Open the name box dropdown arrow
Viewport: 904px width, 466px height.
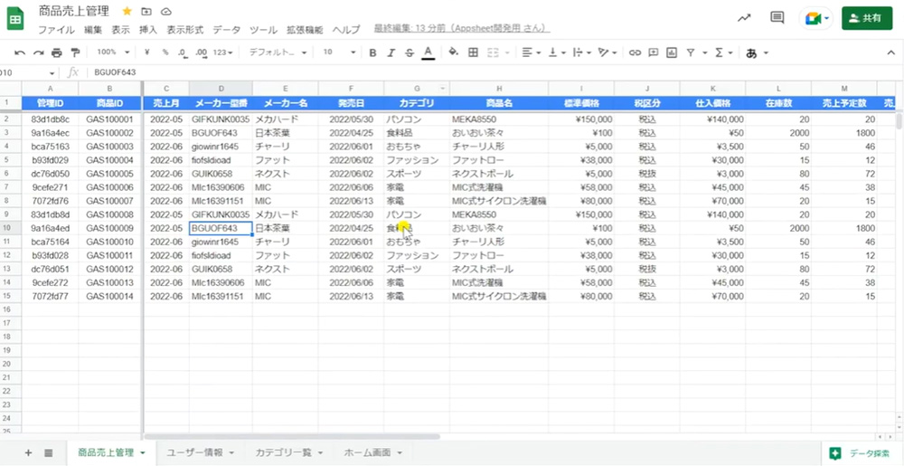(x=52, y=73)
